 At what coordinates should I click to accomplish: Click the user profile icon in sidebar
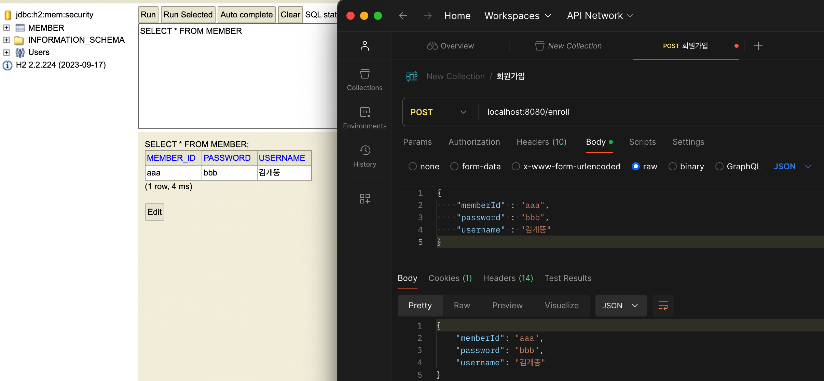[x=365, y=46]
